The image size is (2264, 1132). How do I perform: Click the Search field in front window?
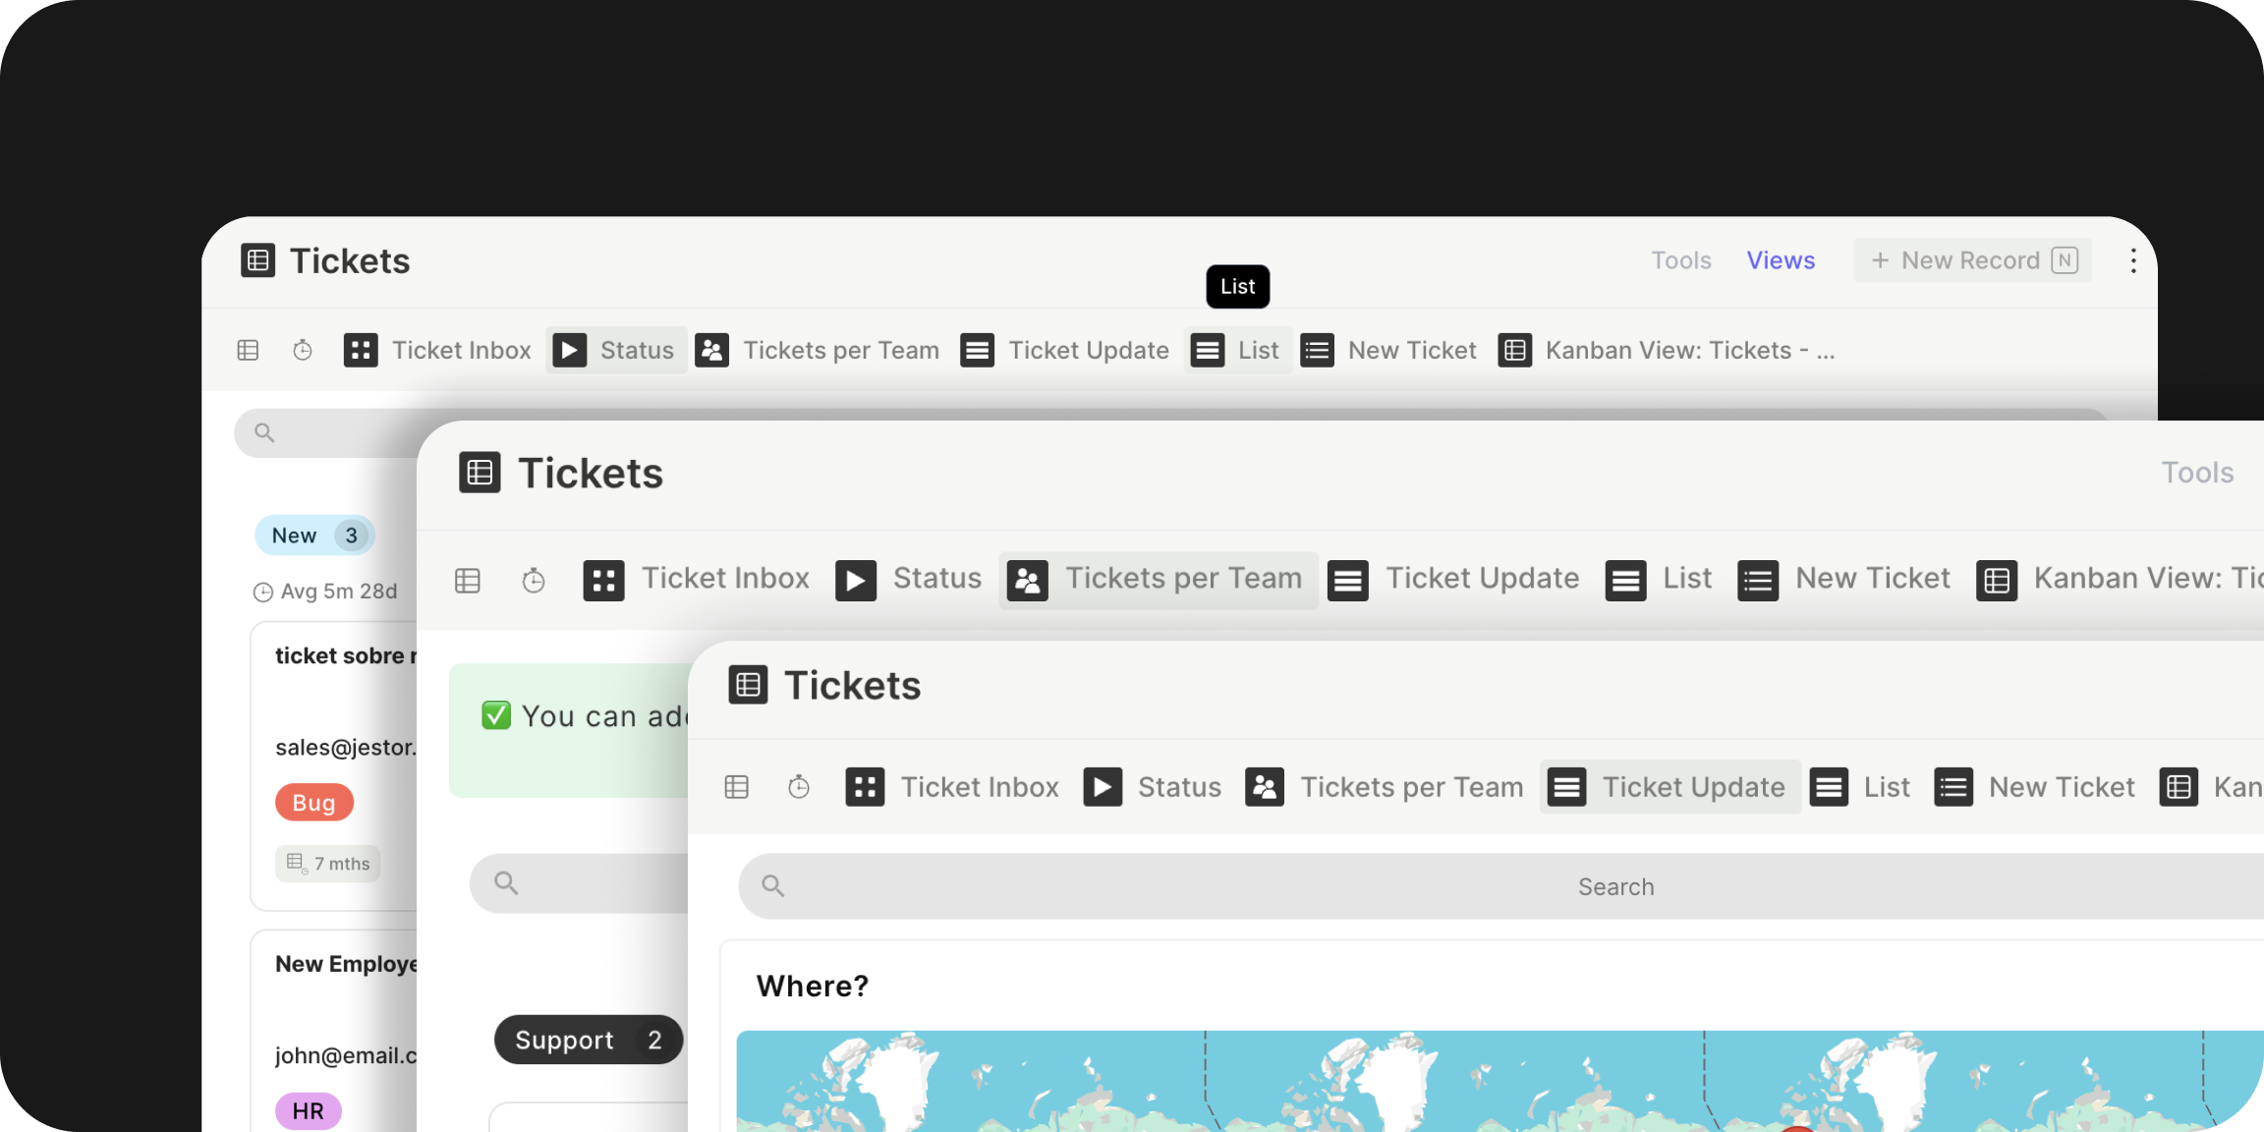pos(1615,886)
